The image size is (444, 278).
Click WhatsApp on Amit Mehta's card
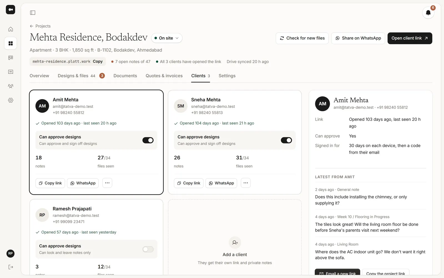point(83,183)
